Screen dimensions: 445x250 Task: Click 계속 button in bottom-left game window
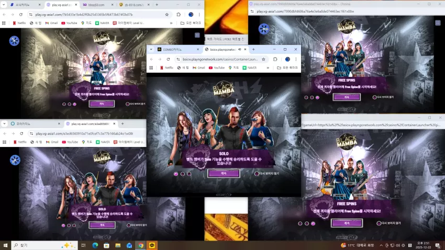(x=102, y=225)
